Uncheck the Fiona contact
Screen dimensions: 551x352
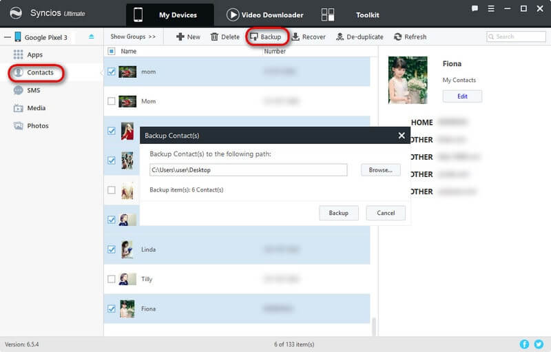point(112,309)
